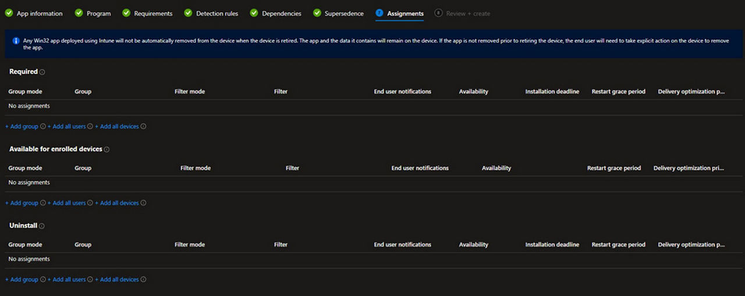The width and height of the screenshot is (745, 296).
Task: Switch to the Requirements step
Action: [153, 13]
